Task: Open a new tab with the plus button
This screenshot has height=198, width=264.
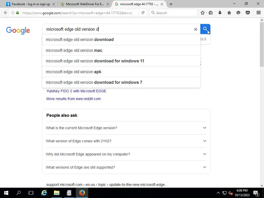Action: pyautogui.click(x=171, y=4)
